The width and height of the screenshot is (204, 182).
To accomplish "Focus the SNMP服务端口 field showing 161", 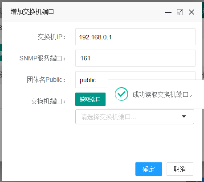I will (x=135, y=58).
